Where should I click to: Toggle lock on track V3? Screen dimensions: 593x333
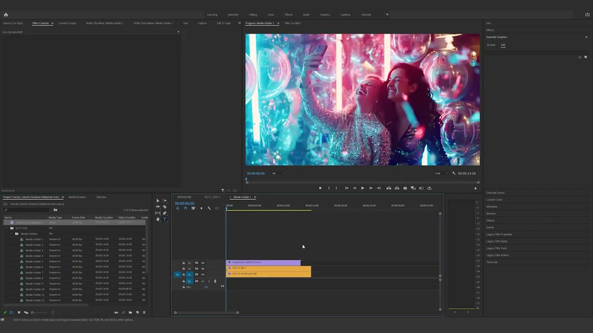183,263
